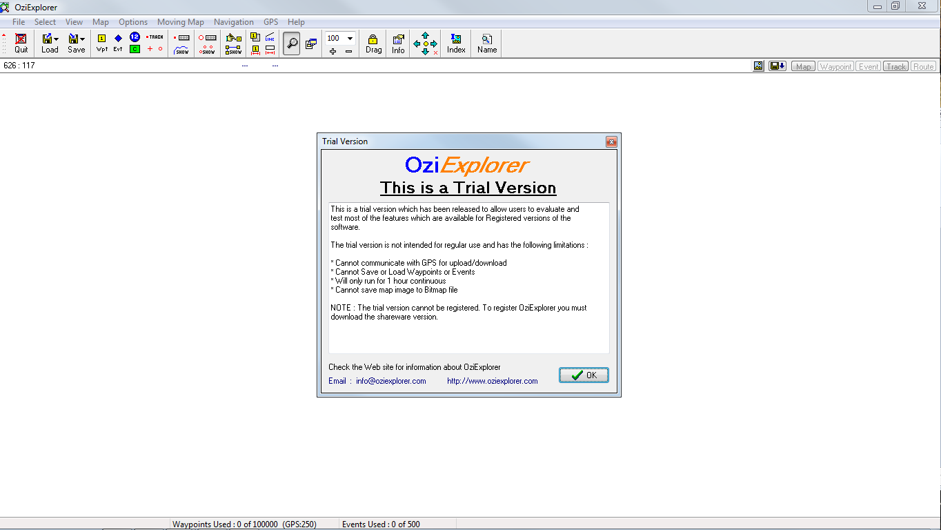
Task: Click the zoom in plus icon
Action: (333, 51)
